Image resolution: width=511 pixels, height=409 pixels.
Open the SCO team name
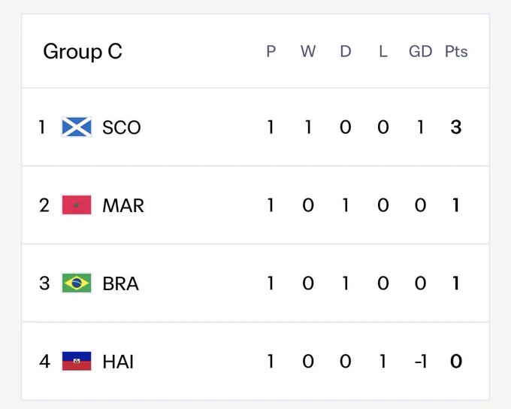point(122,127)
